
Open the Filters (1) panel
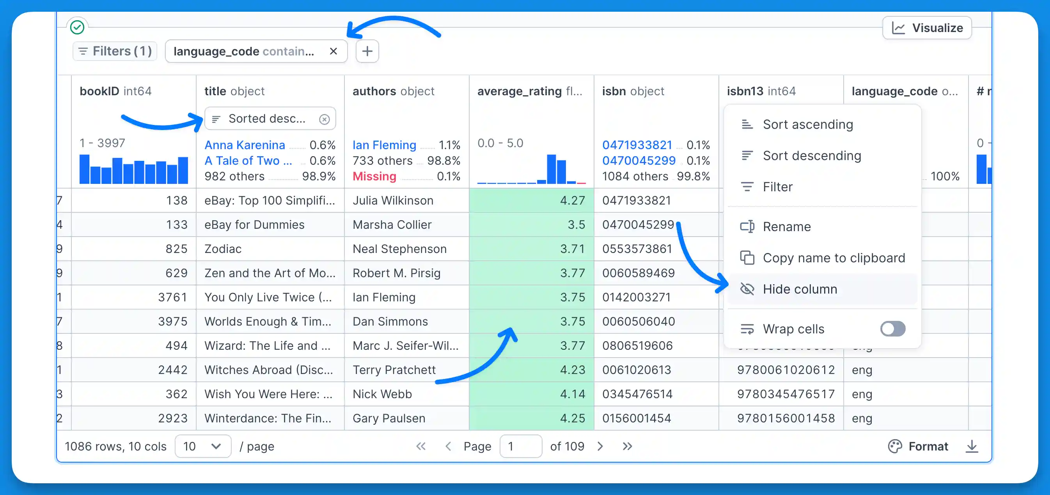coord(115,52)
